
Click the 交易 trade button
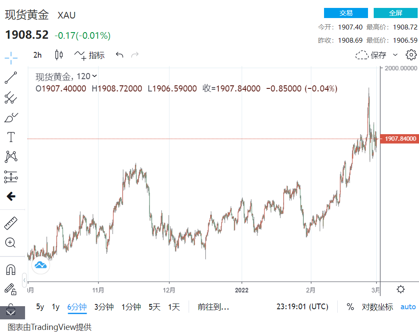[x=346, y=13]
